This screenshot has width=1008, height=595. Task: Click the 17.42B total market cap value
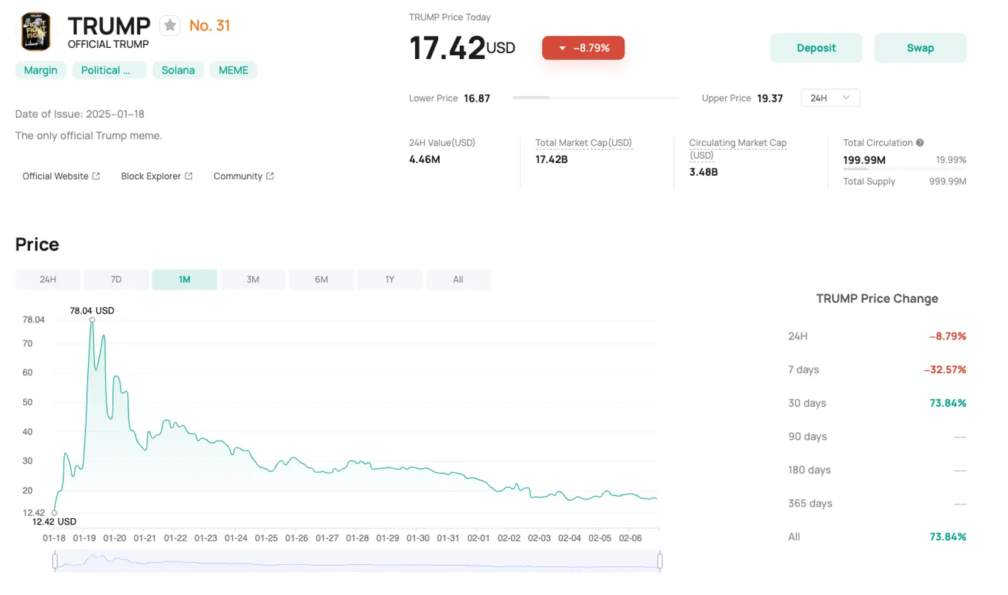552,160
